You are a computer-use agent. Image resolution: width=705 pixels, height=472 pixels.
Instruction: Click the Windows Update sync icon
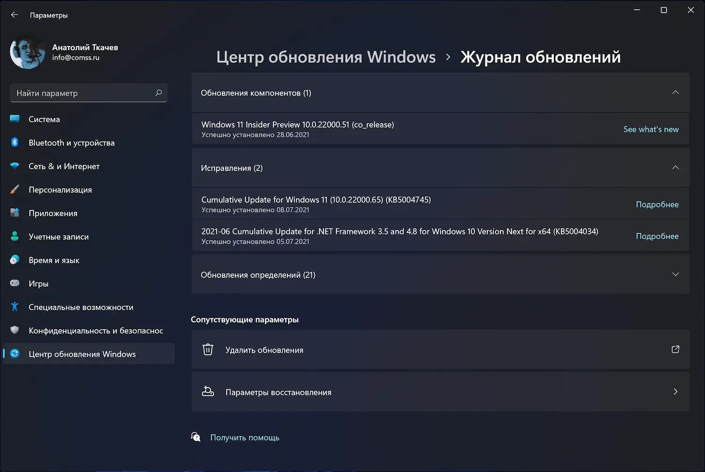[15, 354]
